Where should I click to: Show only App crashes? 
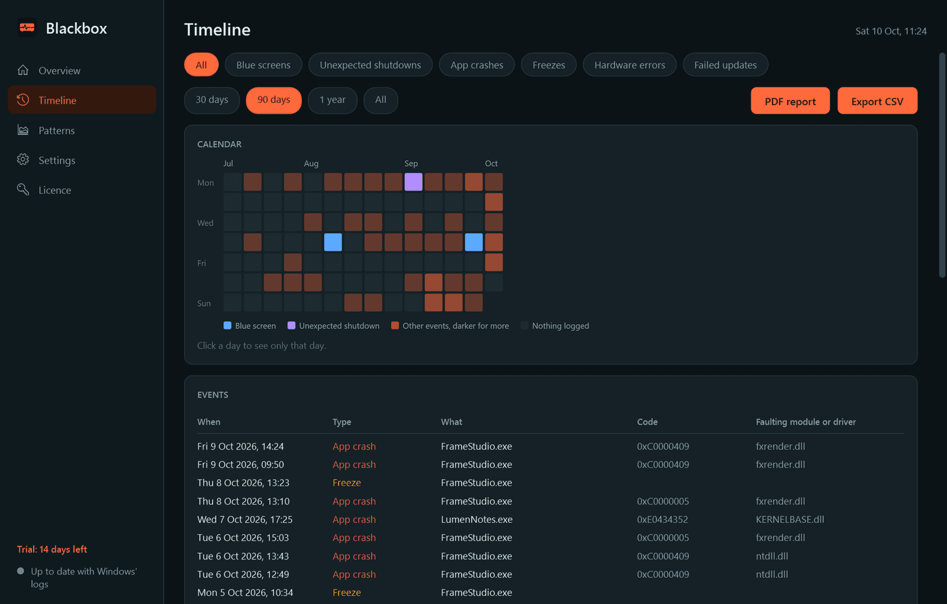tap(476, 65)
